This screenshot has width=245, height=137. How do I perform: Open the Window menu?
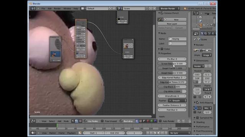[x=67, y=8]
